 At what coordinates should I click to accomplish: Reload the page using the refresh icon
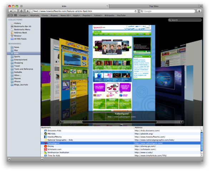(x=136, y=11)
